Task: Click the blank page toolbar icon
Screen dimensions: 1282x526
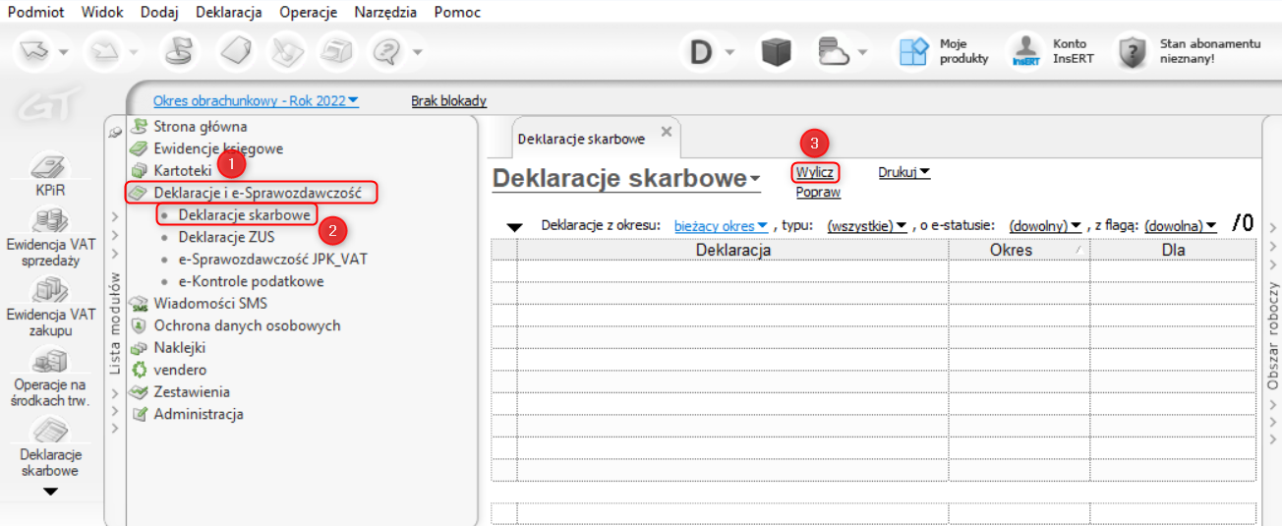Action: 236,51
